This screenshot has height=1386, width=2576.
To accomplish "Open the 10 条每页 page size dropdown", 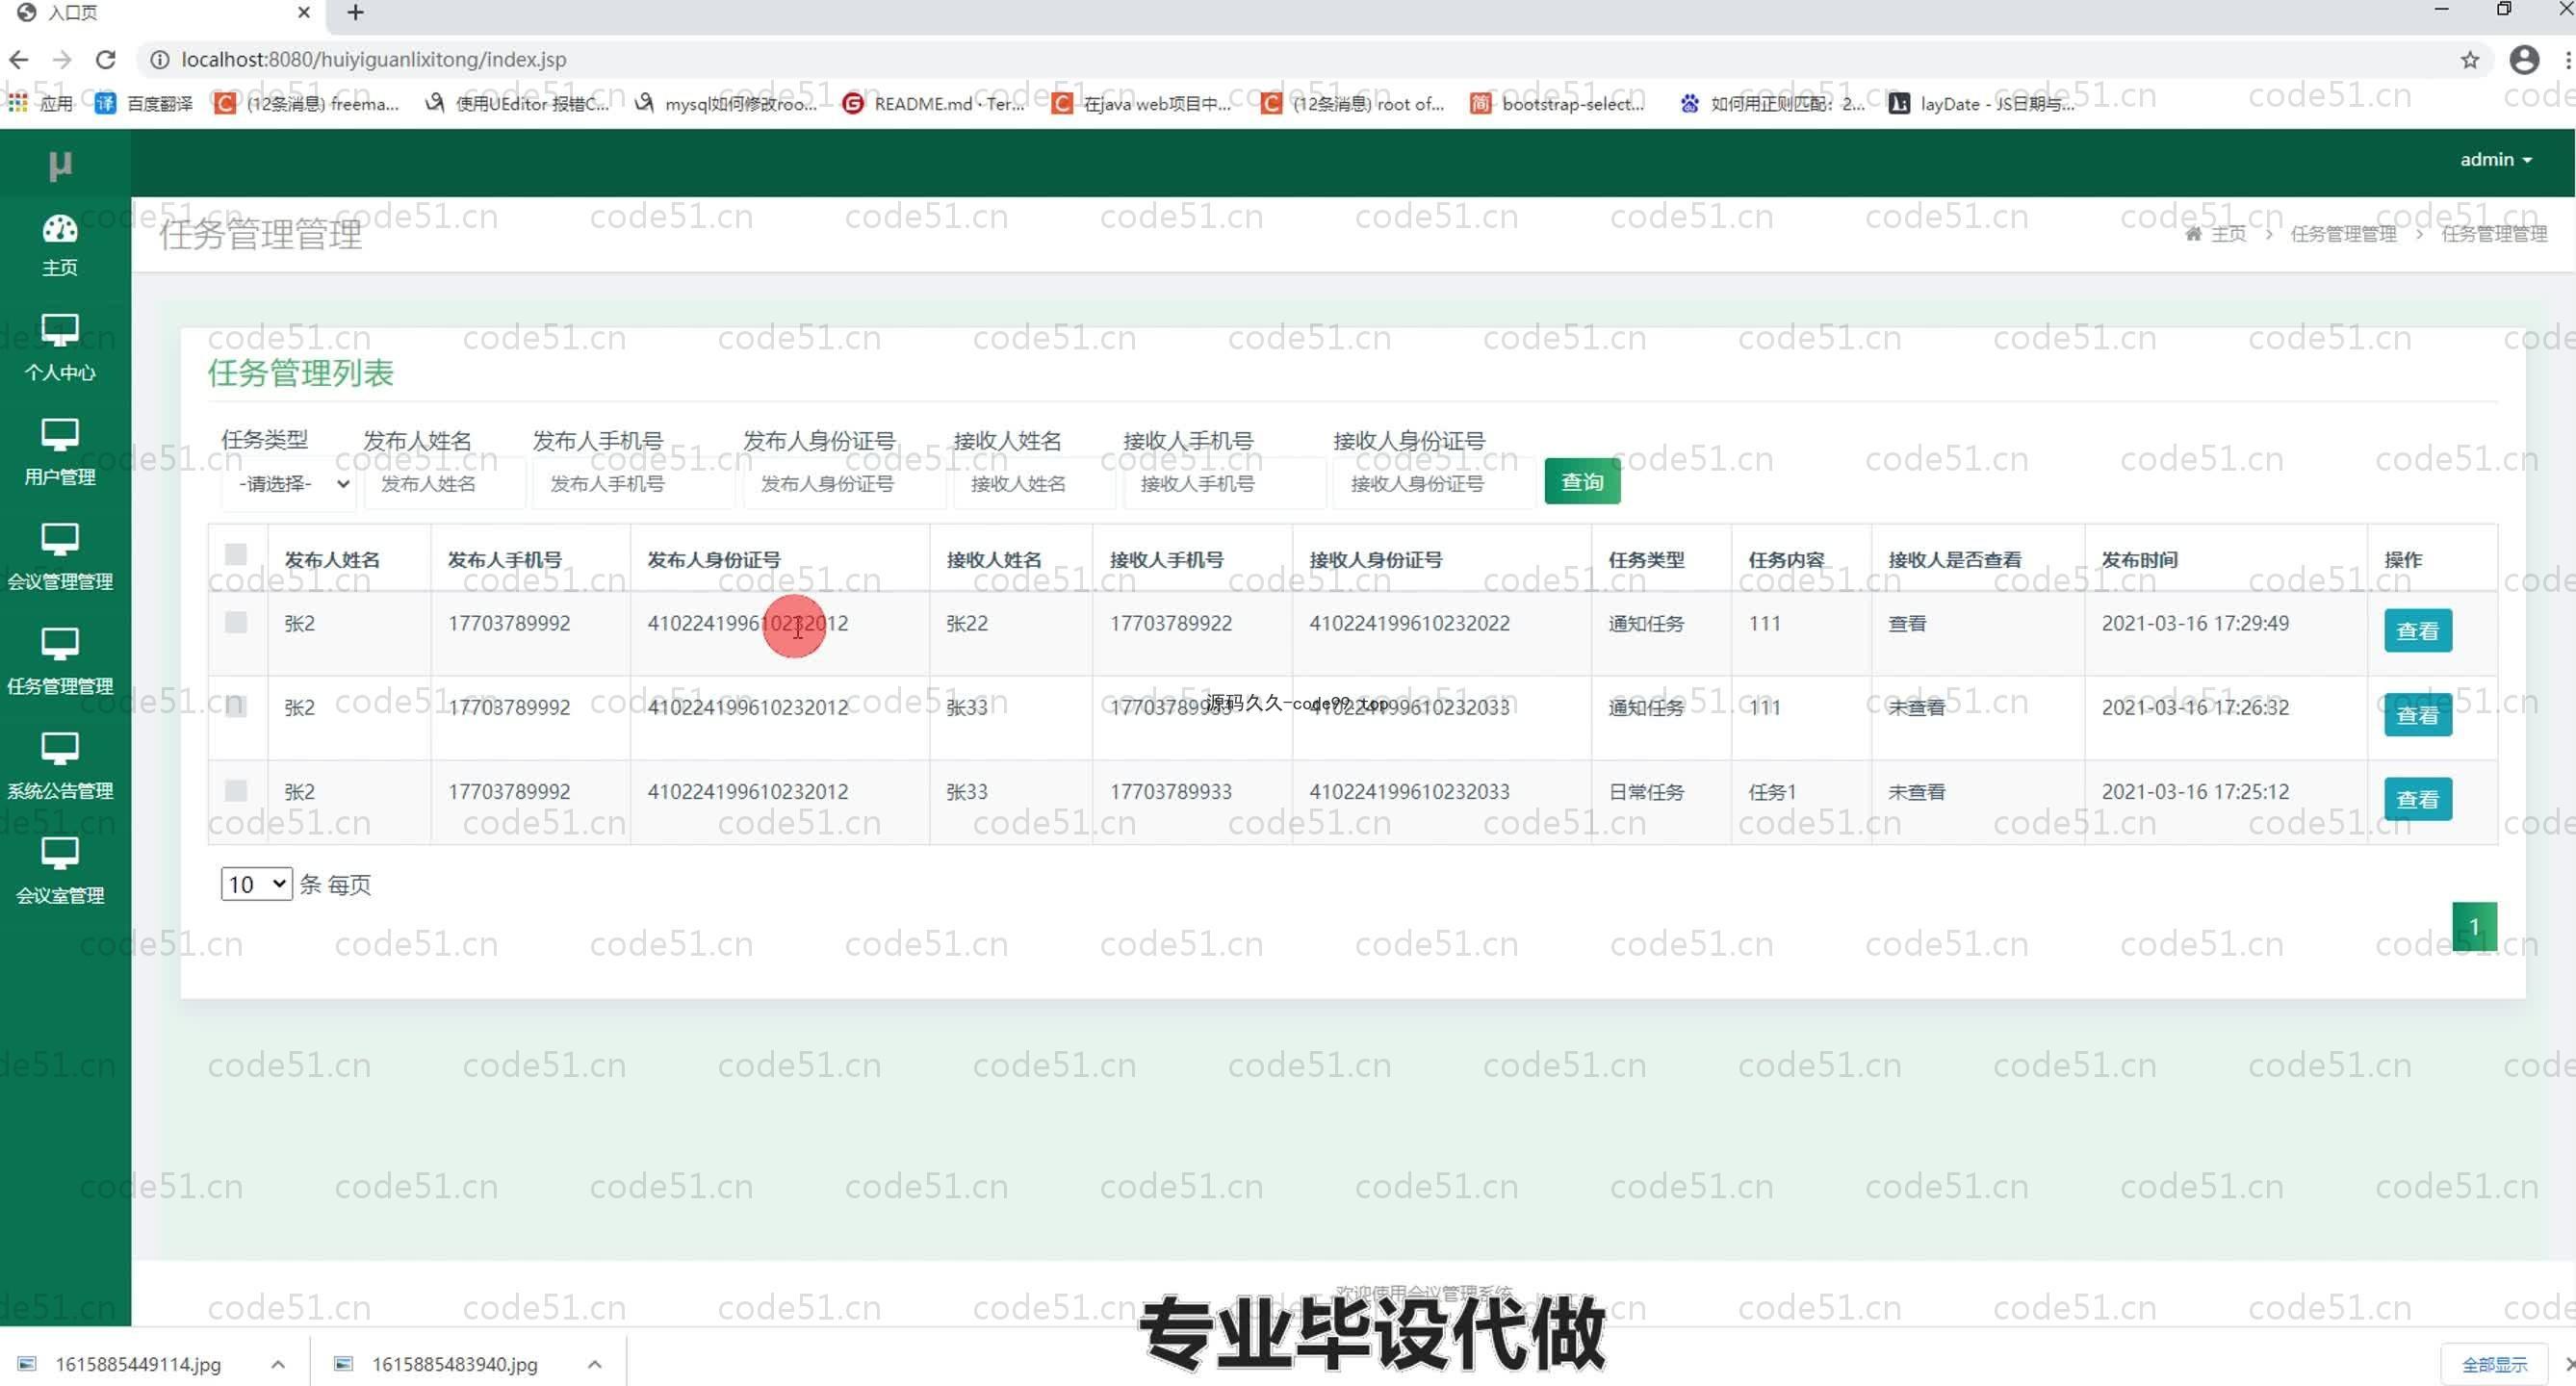I will pos(256,884).
